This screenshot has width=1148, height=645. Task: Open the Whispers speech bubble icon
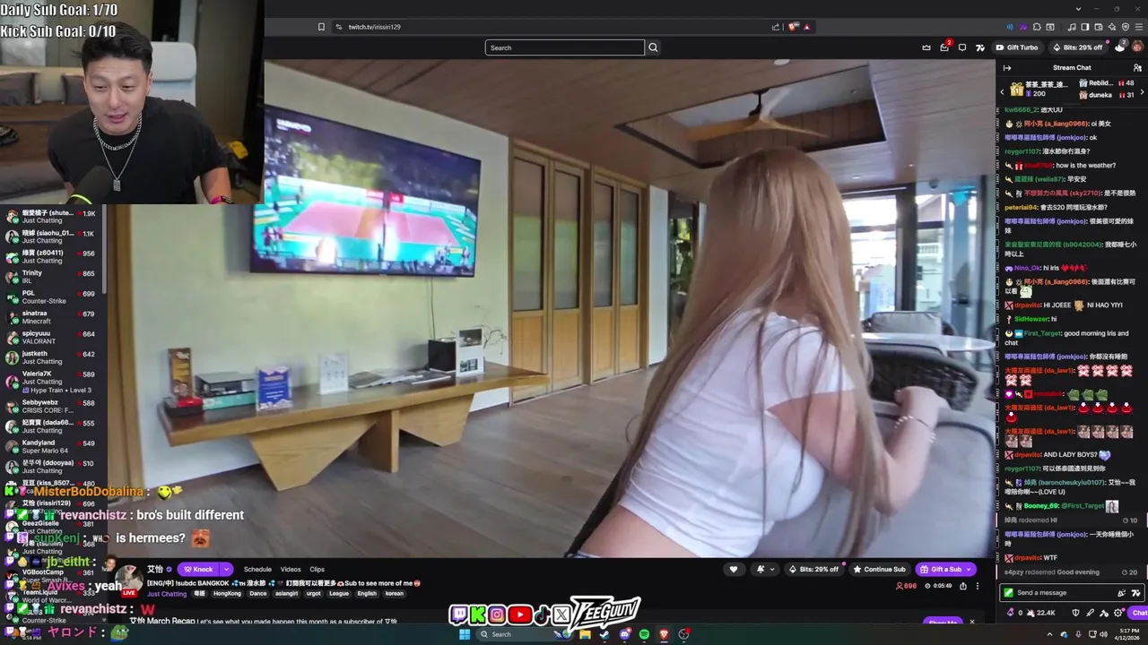[x=962, y=47]
